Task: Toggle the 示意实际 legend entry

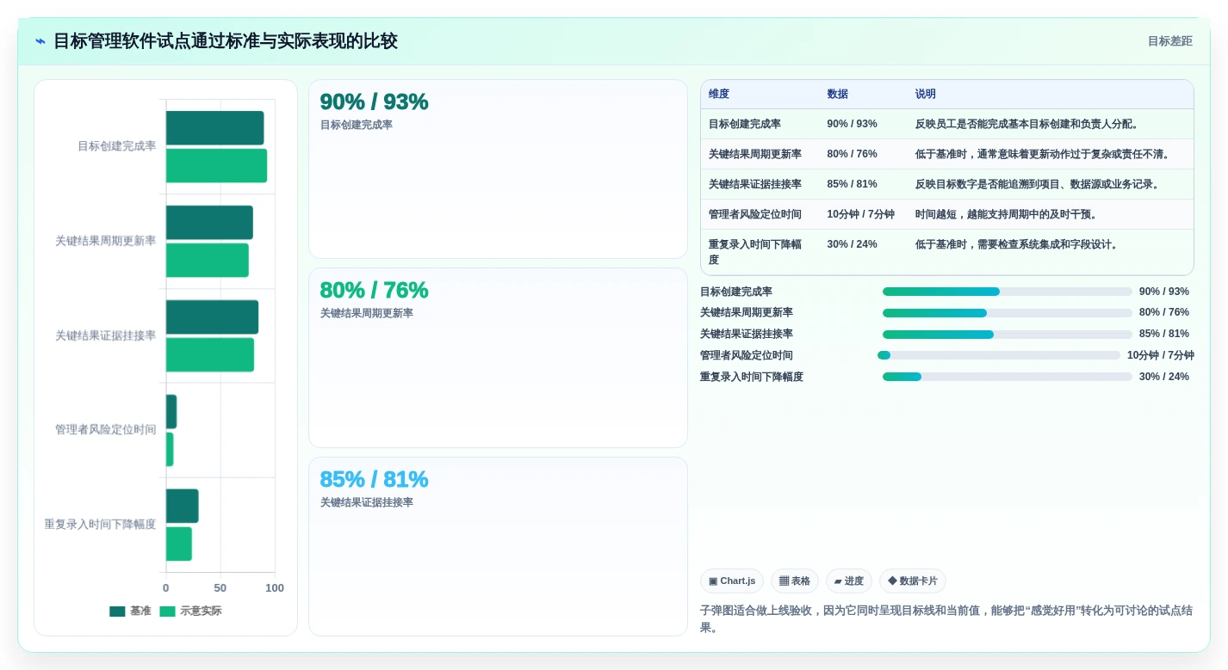Action: (190, 612)
